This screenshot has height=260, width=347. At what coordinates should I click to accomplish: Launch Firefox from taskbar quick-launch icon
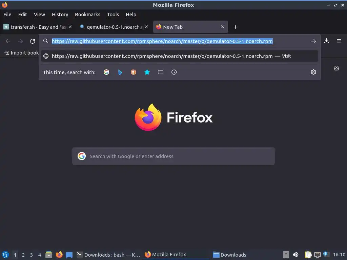59,255
